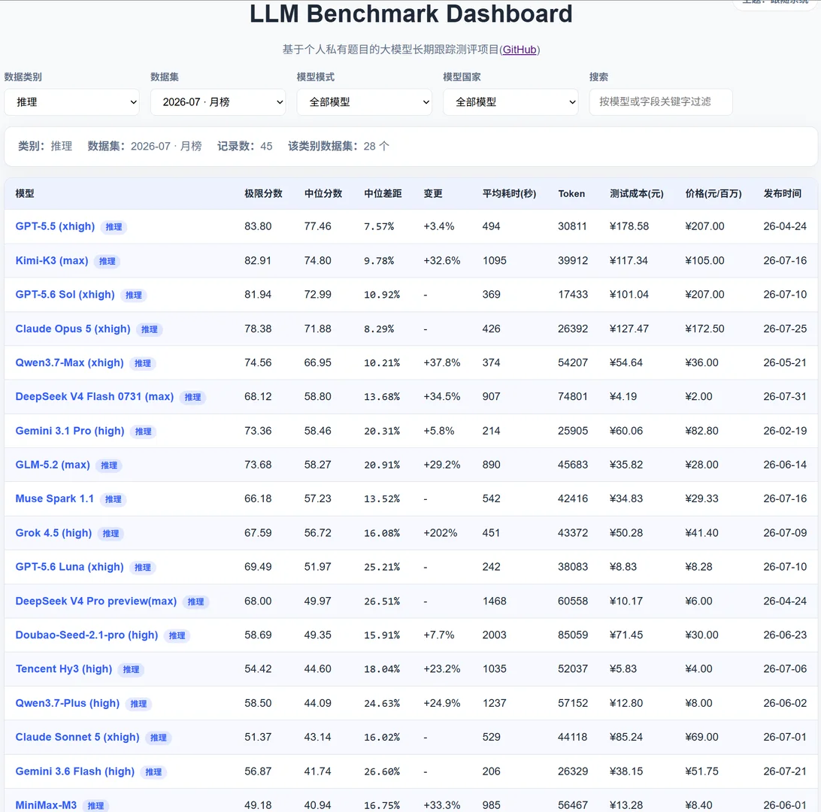Open the 数据类别 dropdown showing 推理

tap(71, 102)
